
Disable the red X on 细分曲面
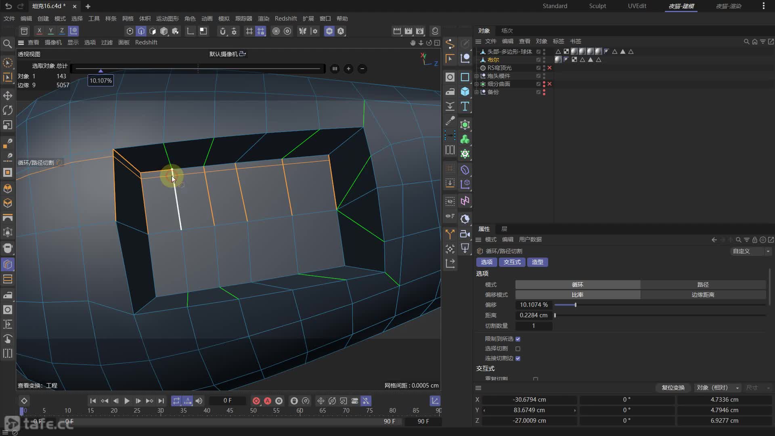549,84
